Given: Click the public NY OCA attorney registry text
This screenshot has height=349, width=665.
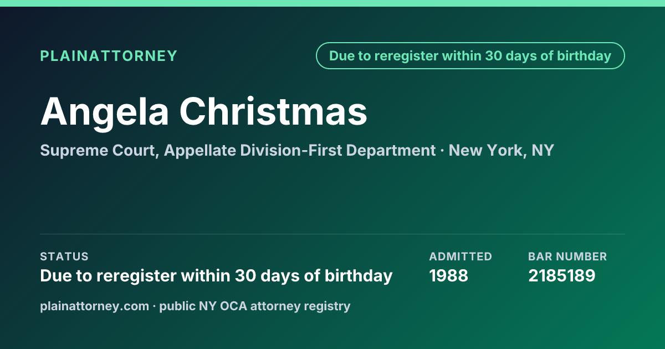Looking at the screenshot, I should click(255, 306).
